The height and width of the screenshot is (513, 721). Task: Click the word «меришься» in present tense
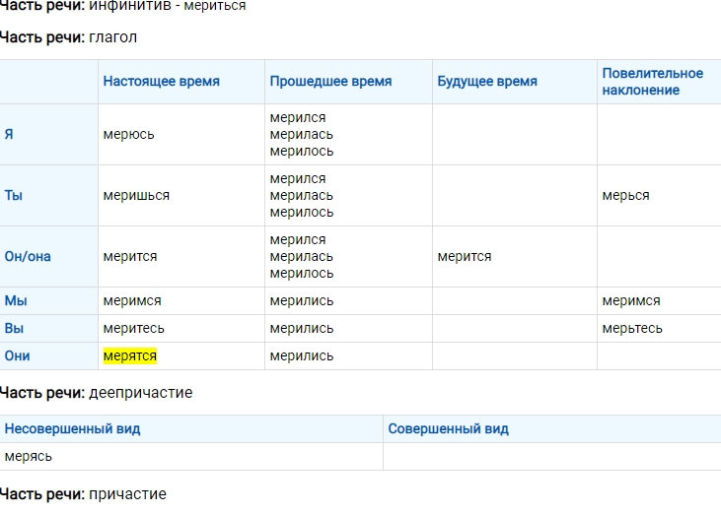(136, 195)
